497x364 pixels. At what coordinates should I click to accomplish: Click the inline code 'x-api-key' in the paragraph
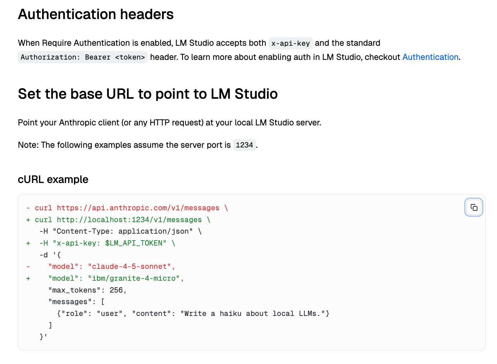pyautogui.click(x=291, y=43)
